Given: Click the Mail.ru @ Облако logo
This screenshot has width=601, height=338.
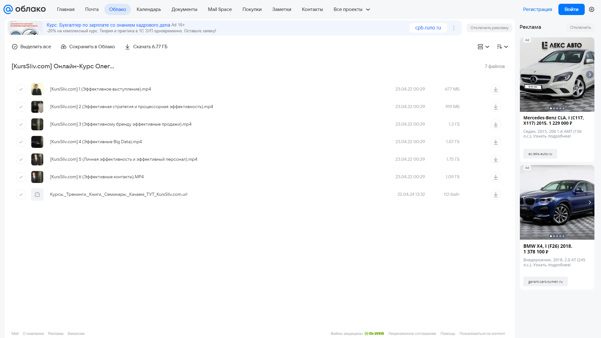Looking at the screenshot, I should pyautogui.click(x=24, y=9).
